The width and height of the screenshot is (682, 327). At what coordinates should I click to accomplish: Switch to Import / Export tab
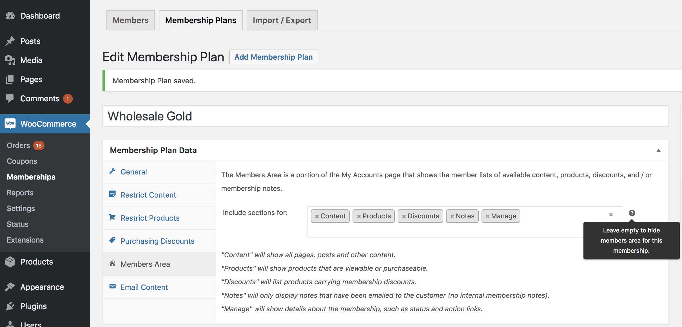pos(282,20)
